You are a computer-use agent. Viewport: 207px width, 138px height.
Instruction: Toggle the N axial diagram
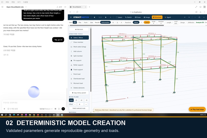[121, 22]
